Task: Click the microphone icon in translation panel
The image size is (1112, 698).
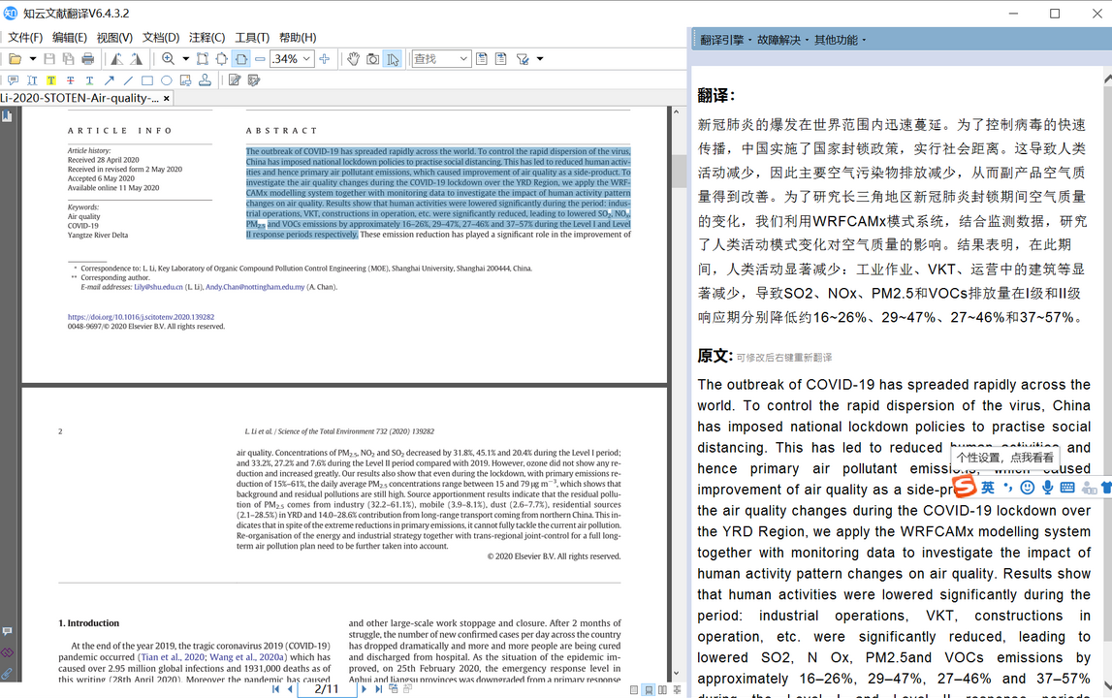Action: (x=1048, y=488)
